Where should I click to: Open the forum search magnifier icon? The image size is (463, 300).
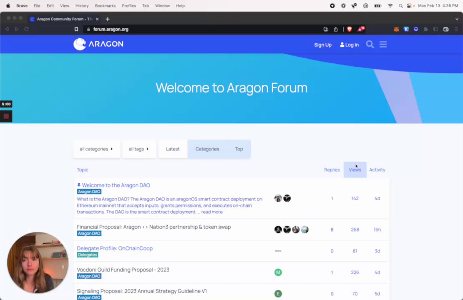pyautogui.click(x=370, y=45)
